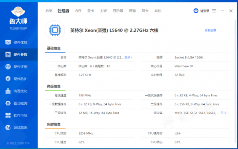Click the 实时信息 section header
This screenshot has height=149, width=238.
coord(53,124)
